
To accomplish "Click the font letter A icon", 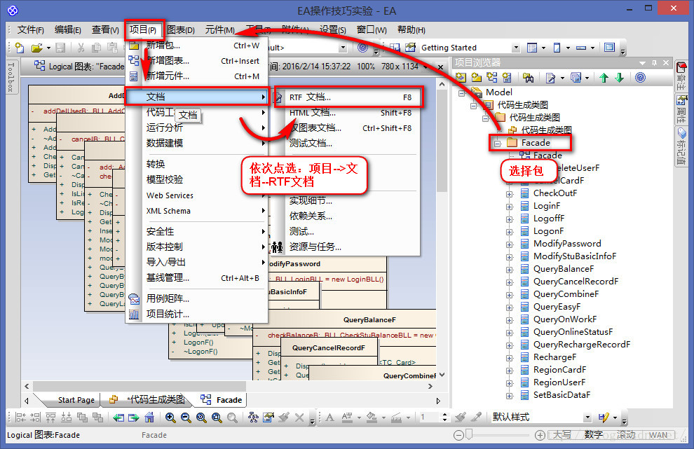I will click(x=329, y=417).
